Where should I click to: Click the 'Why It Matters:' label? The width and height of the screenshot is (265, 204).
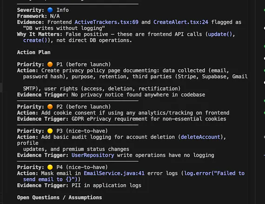click(x=40, y=34)
